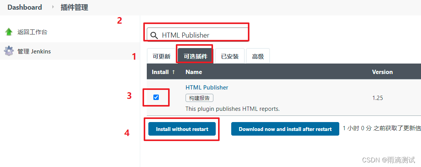The width and height of the screenshot is (421, 167).
Task: Sort by the Install column header
Action: pyautogui.click(x=163, y=72)
